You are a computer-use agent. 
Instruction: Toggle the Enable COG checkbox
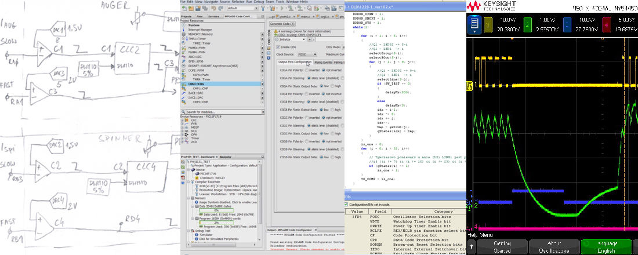coord(277,46)
